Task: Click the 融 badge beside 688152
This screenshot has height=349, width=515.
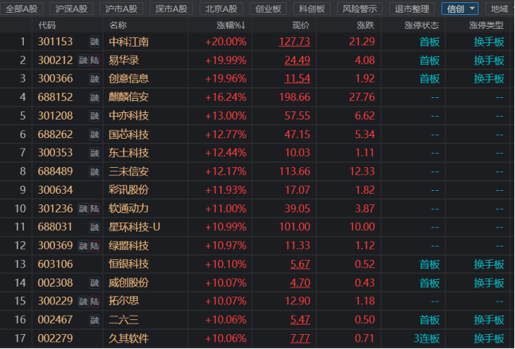Action: [x=95, y=97]
